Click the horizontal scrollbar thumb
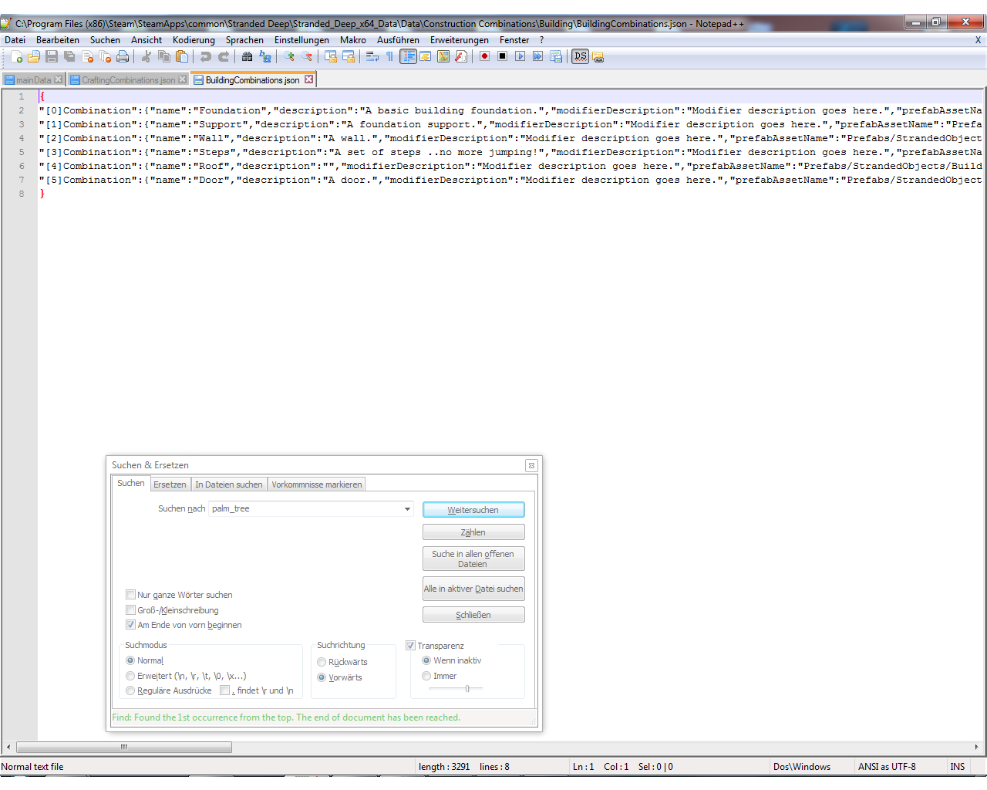The image size is (987, 790). (x=123, y=747)
